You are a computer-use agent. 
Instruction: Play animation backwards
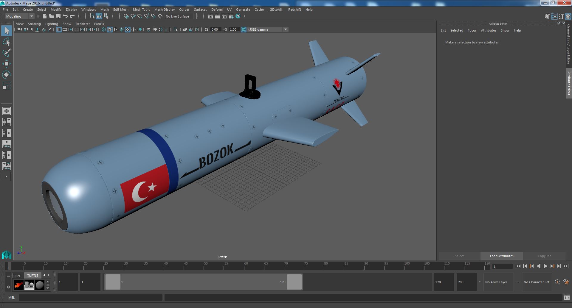(x=538, y=266)
